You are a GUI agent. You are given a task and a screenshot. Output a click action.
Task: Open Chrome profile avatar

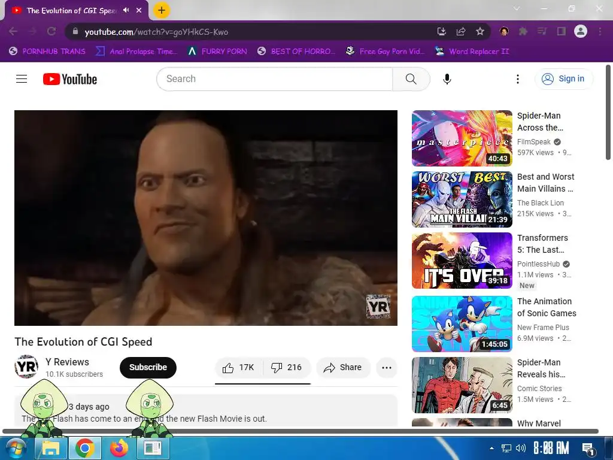pos(581,31)
